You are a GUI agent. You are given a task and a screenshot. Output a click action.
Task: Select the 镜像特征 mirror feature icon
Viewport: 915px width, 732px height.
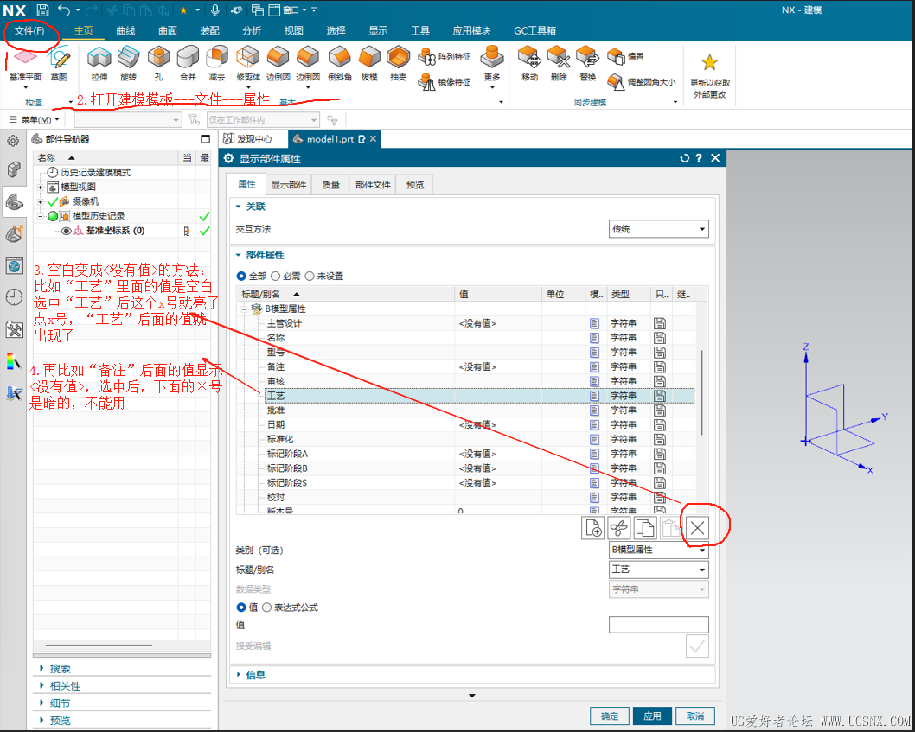427,82
